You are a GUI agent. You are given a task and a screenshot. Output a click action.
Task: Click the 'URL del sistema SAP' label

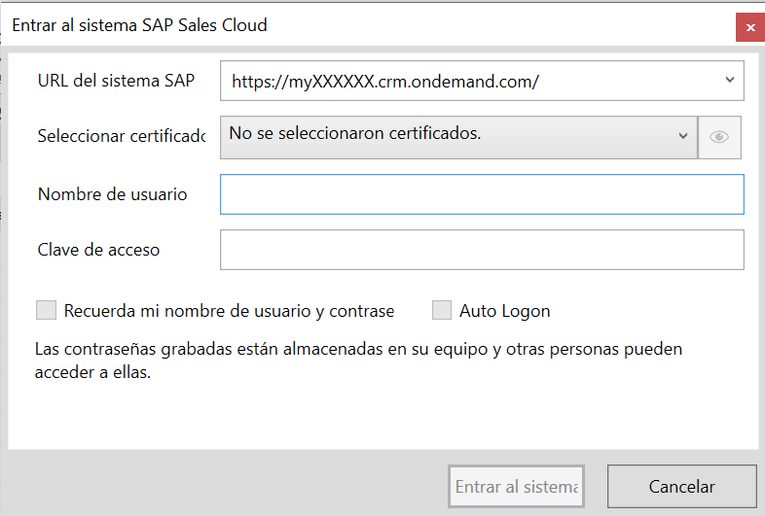pos(116,81)
